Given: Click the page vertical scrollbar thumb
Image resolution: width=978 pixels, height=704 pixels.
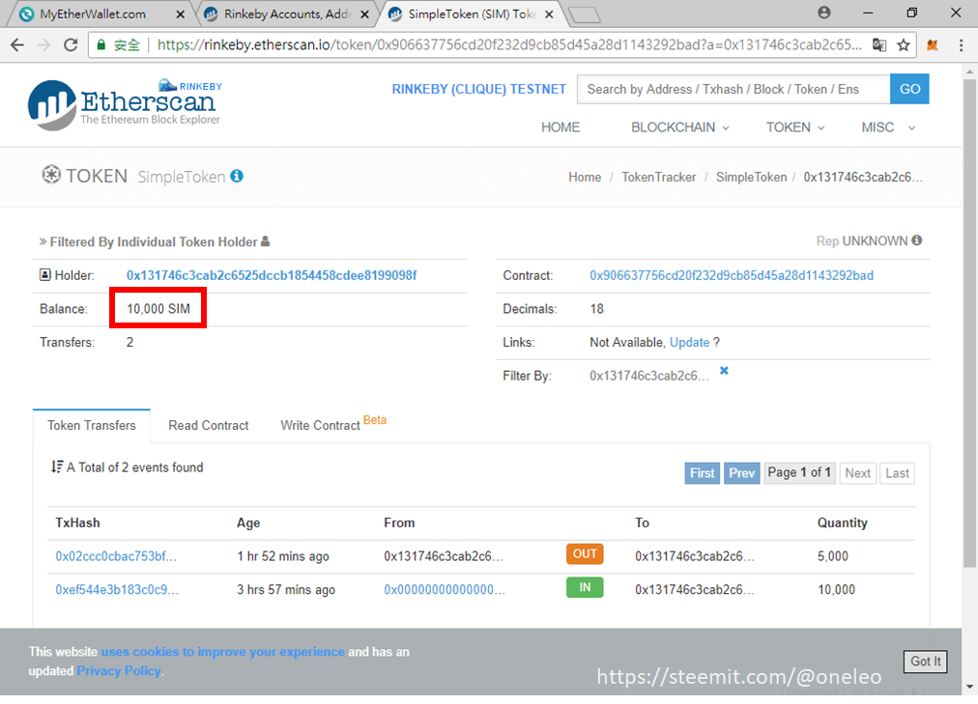Looking at the screenshot, I should point(968,322).
